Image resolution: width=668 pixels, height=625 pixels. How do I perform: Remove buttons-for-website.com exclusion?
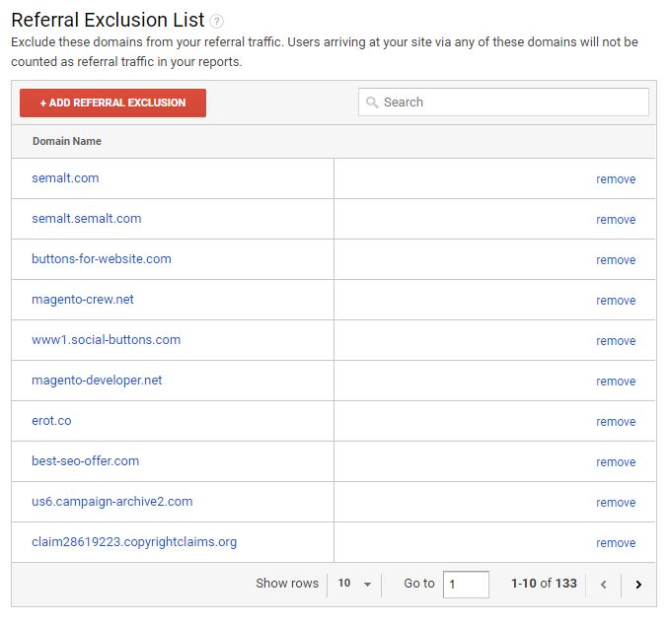(x=616, y=260)
